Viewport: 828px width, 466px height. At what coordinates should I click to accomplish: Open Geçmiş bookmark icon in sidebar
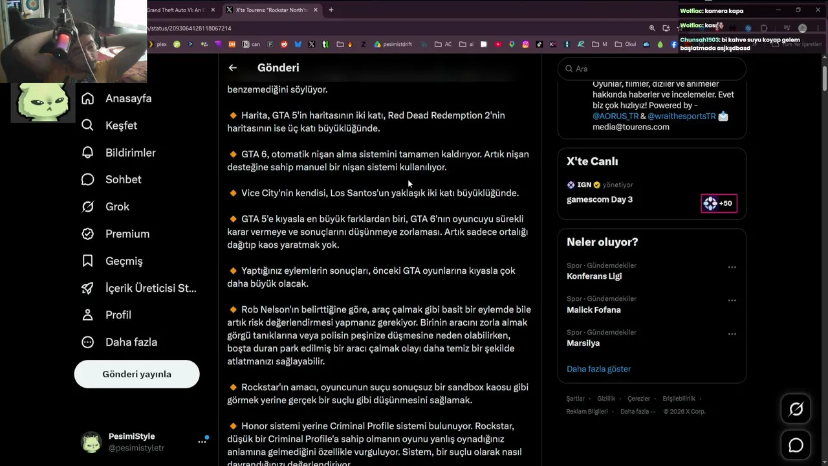[x=88, y=261]
